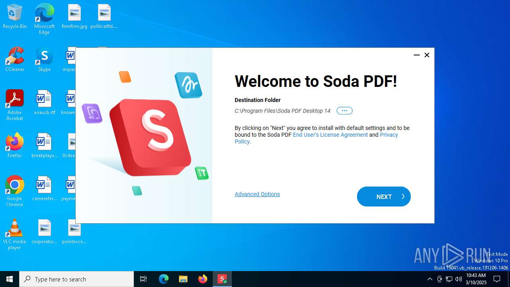The width and height of the screenshot is (510, 287).
Task: Select the asiausb.rtf desktop file
Action: (44, 103)
